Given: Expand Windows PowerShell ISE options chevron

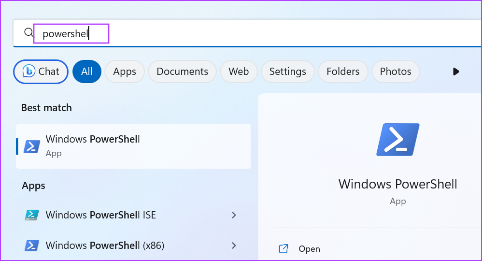Looking at the screenshot, I should point(234,215).
